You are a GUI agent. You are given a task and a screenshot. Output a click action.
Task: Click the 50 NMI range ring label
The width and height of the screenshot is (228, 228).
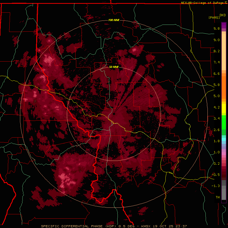(x=114, y=67)
